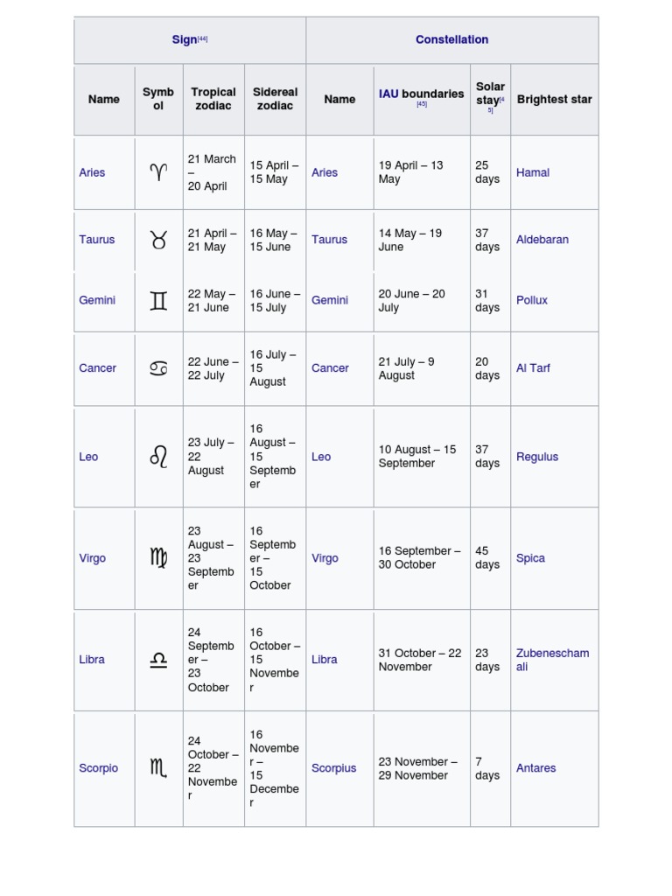Click citation 45 under IAU boundaries
The width and height of the screenshot is (672, 896).
[422, 104]
